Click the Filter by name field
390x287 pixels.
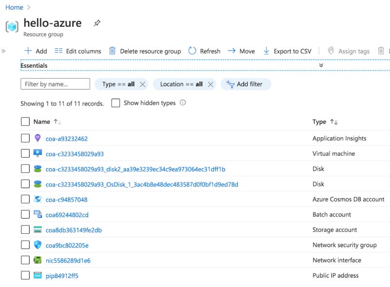tap(55, 84)
